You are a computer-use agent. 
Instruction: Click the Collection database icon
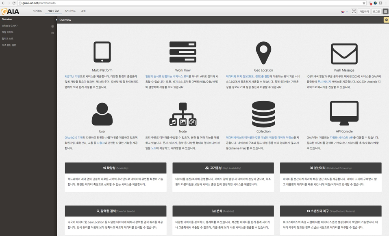click(x=263, y=114)
